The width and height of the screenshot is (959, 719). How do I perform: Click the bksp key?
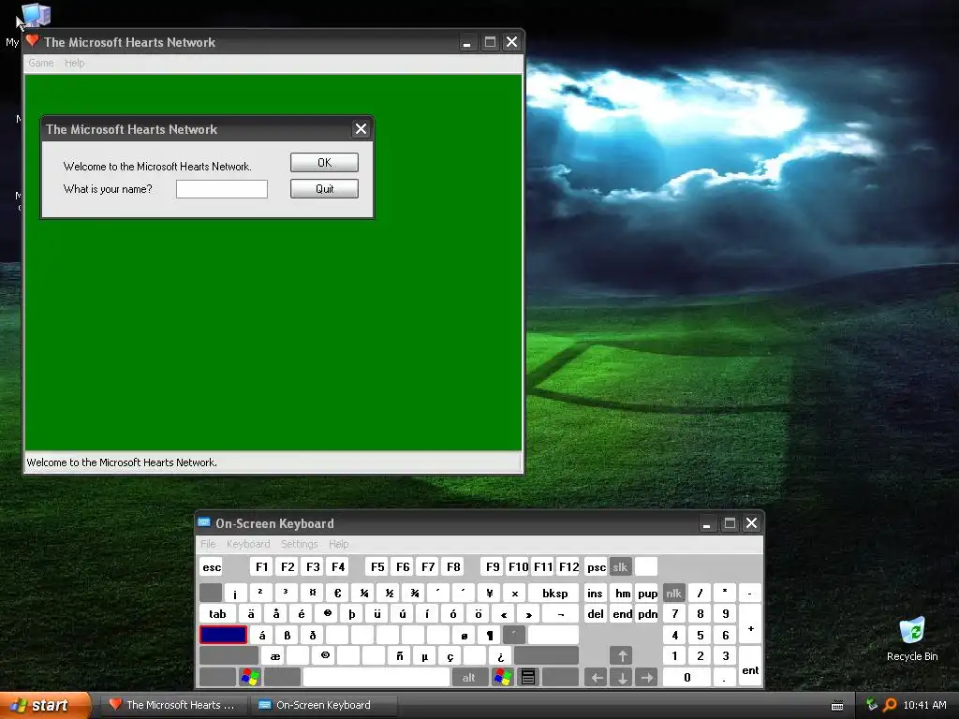(x=554, y=593)
